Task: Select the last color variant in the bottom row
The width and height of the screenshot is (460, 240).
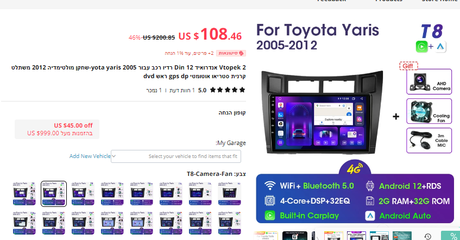Action: [x=230, y=223]
